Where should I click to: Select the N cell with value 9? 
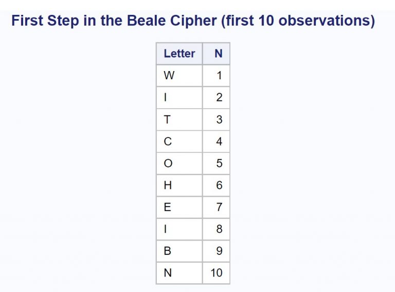pyautogui.click(x=216, y=251)
